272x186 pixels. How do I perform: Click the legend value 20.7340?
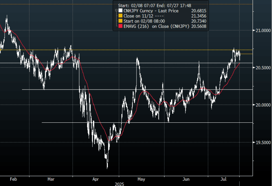pos(199,21)
